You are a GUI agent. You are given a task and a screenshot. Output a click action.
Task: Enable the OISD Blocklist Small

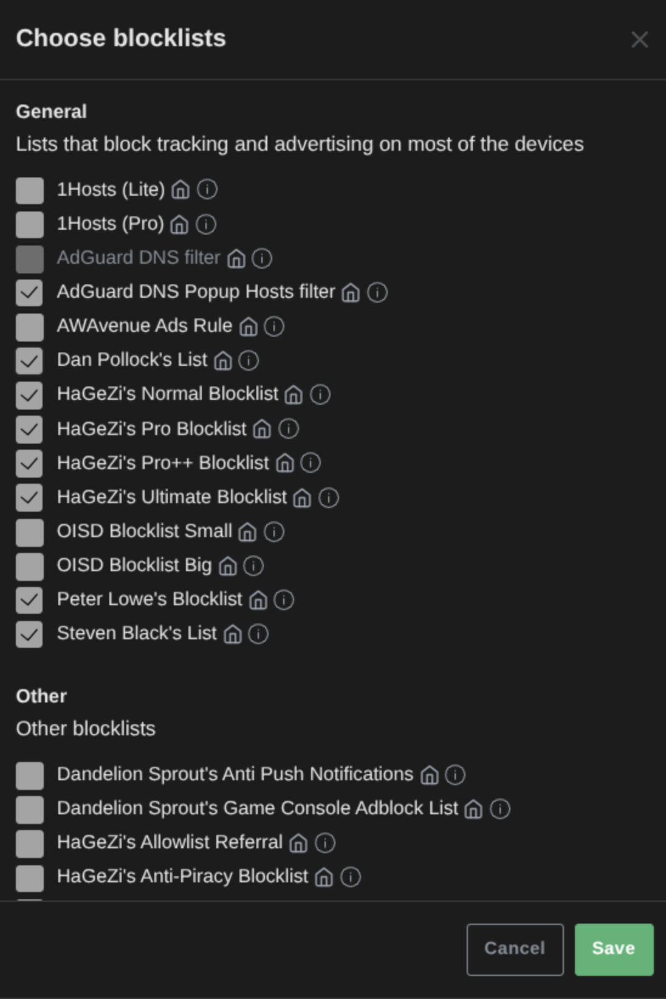tap(29, 530)
